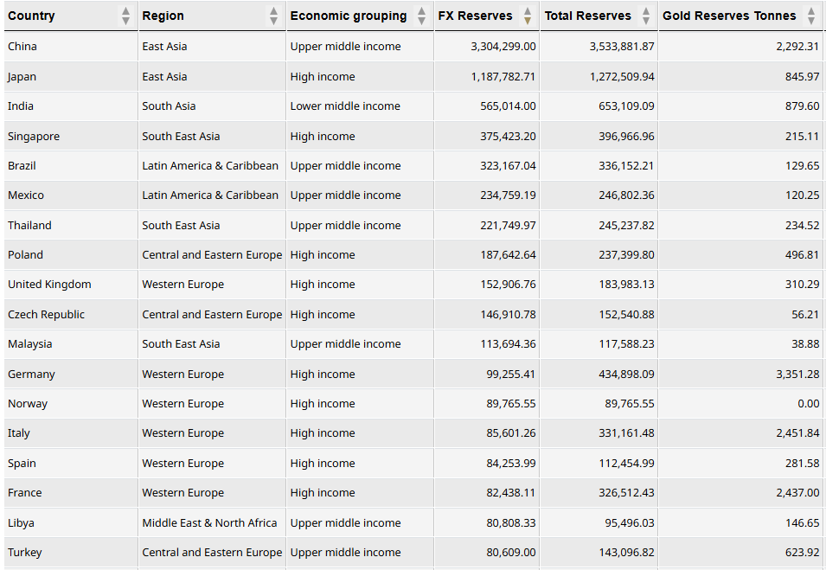Image resolution: width=826 pixels, height=570 pixels.
Task: Select the Malaysia country cell
Action: click(71, 344)
